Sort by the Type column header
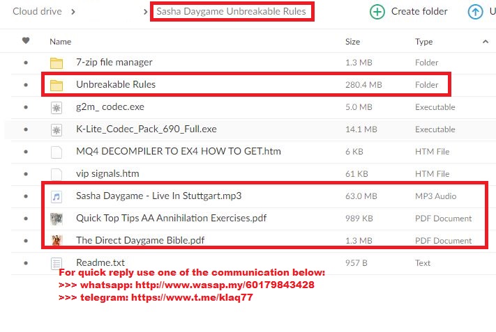 point(424,42)
